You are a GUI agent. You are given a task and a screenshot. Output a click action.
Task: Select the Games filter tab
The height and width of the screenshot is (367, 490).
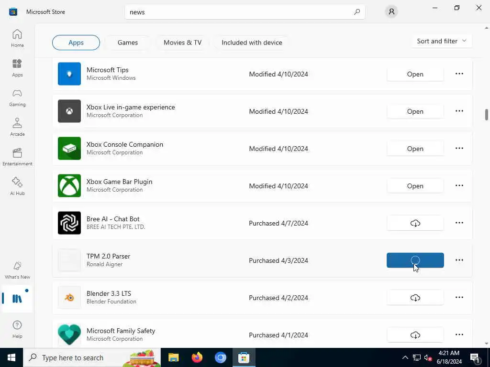(x=127, y=43)
